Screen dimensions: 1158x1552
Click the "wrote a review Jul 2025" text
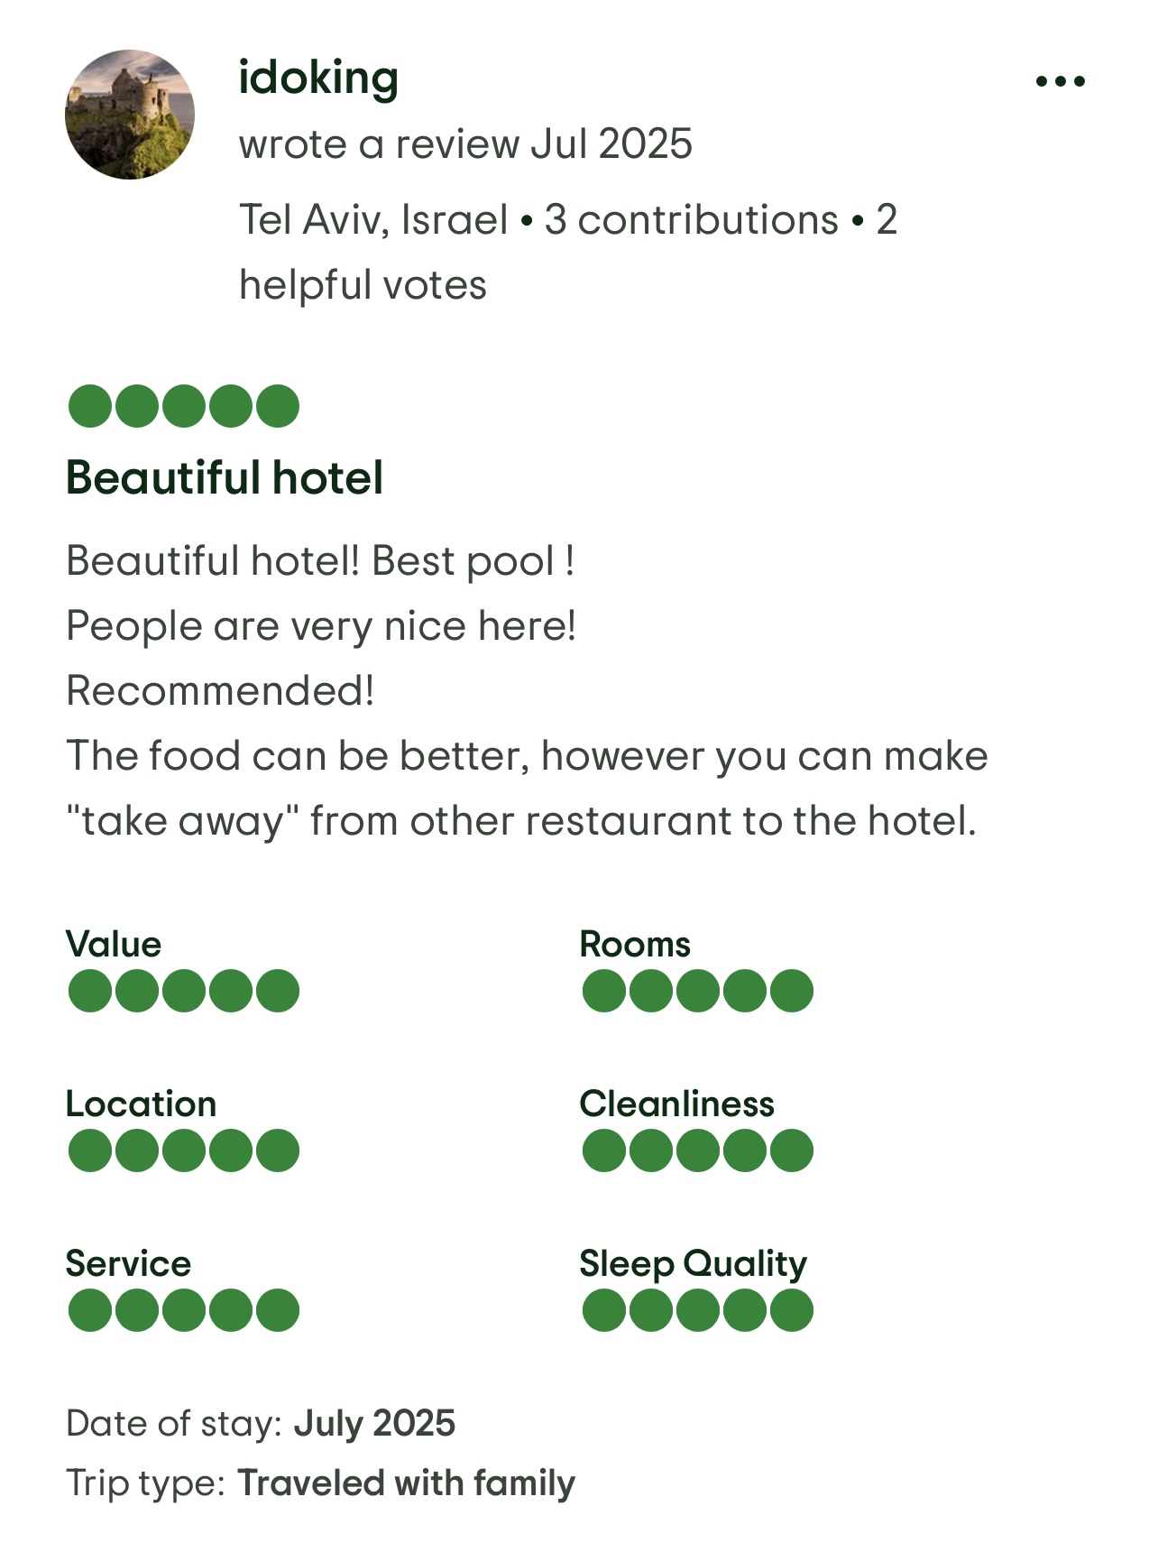click(x=465, y=144)
